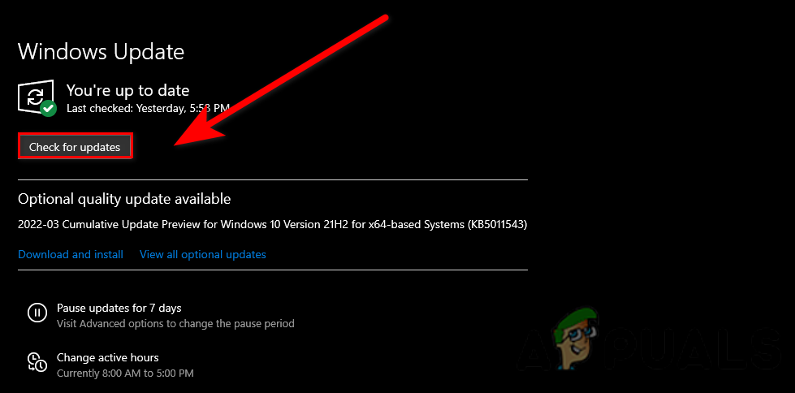Open Change active hours setting

tap(107, 357)
